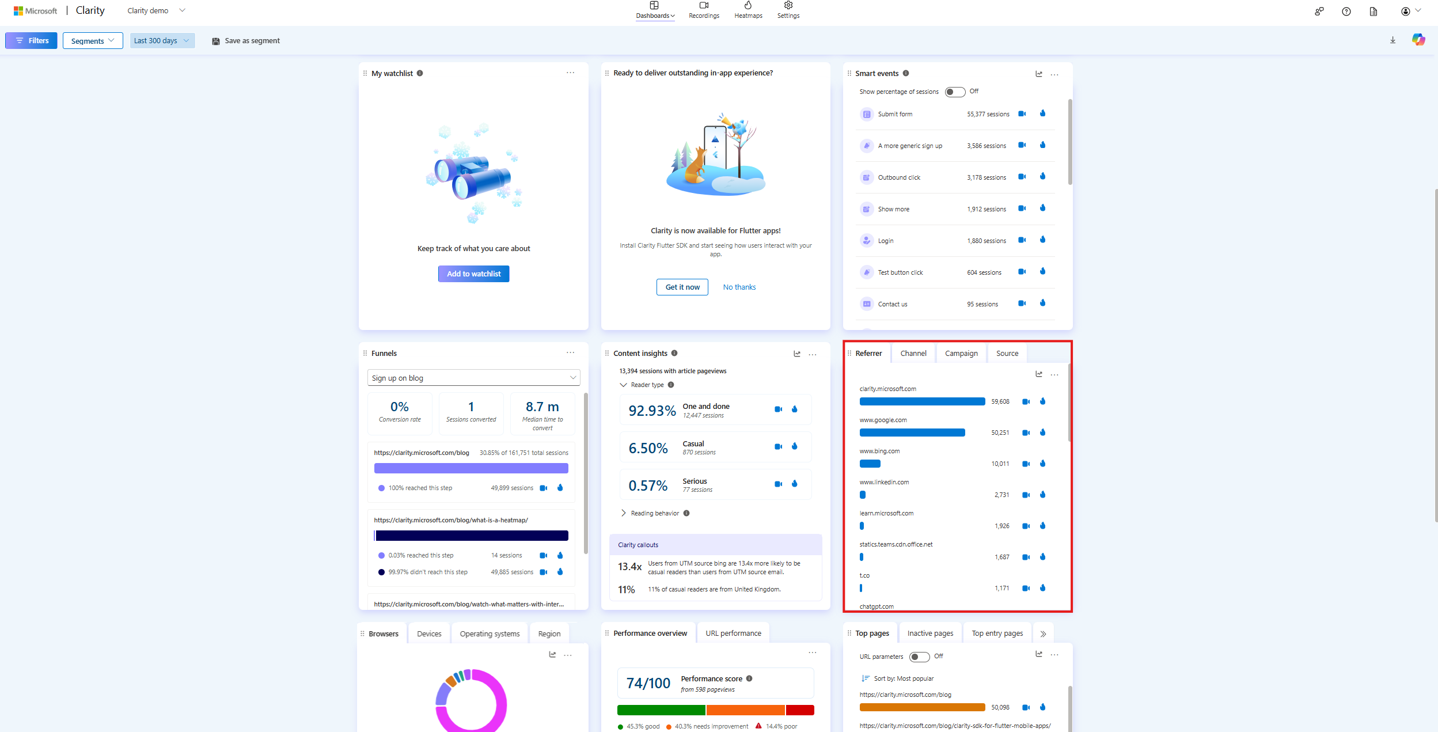View recordings for clarity.microsoft.com referrer

pos(1026,402)
